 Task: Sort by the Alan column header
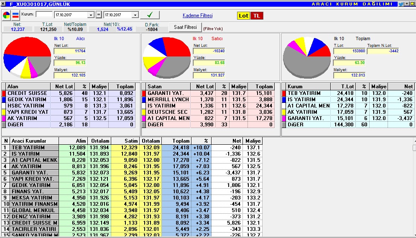click(x=28, y=87)
